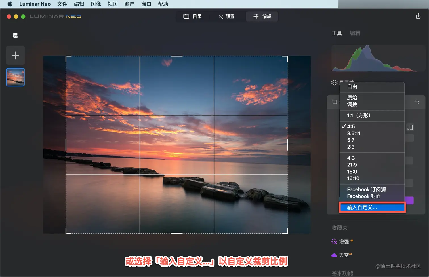Choose the 5:7 ratio

point(372,140)
